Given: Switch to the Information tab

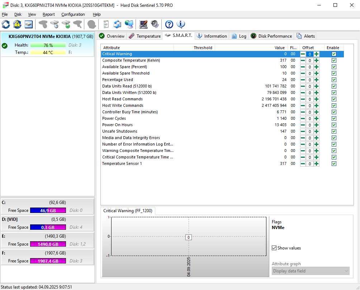Looking at the screenshot, I should (x=212, y=36).
